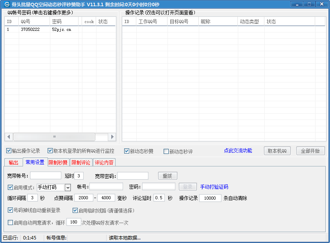Open the 评论内容 tab
330x243 pixels.
[x=104, y=163]
